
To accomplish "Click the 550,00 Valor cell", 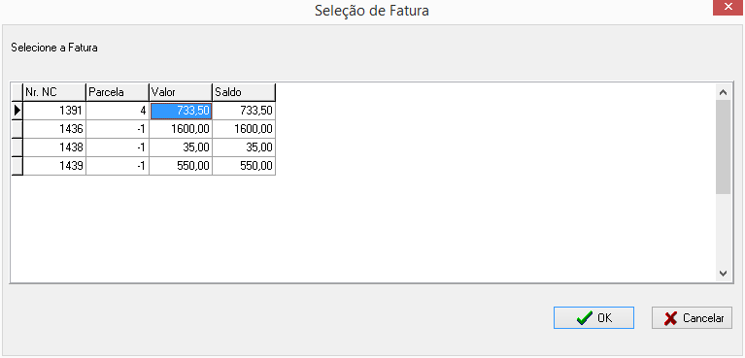I will pyautogui.click(x=181, y=166).
